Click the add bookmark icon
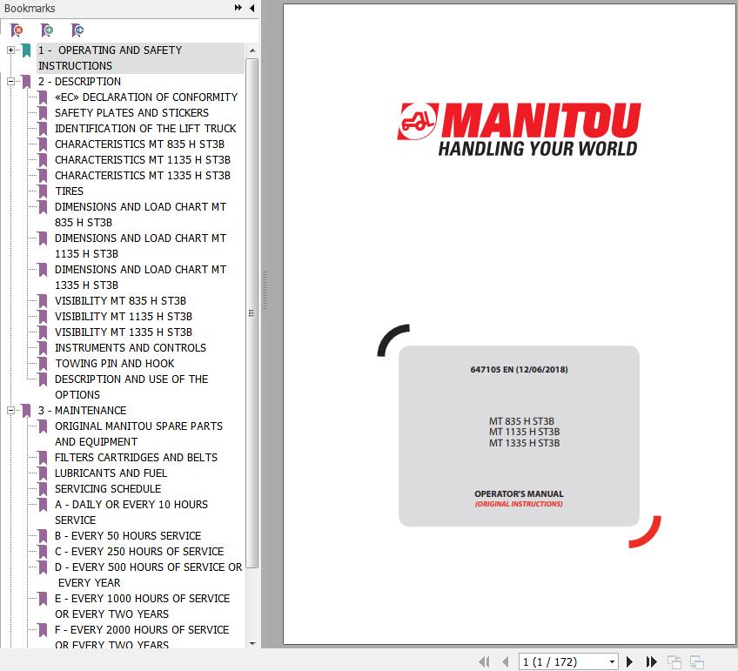Image resolution: width=738 pixels, height=671 pixels. 47,30
